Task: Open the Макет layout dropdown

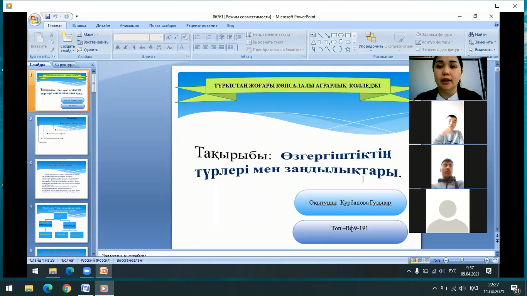Action: tap(88, 34)
